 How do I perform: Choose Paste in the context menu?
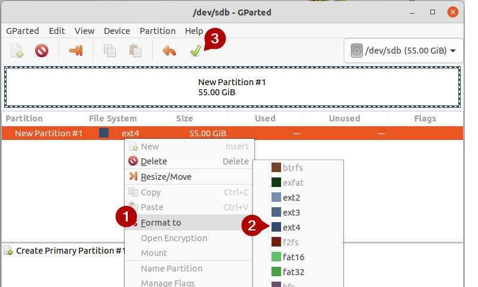[x=189, y=207]
